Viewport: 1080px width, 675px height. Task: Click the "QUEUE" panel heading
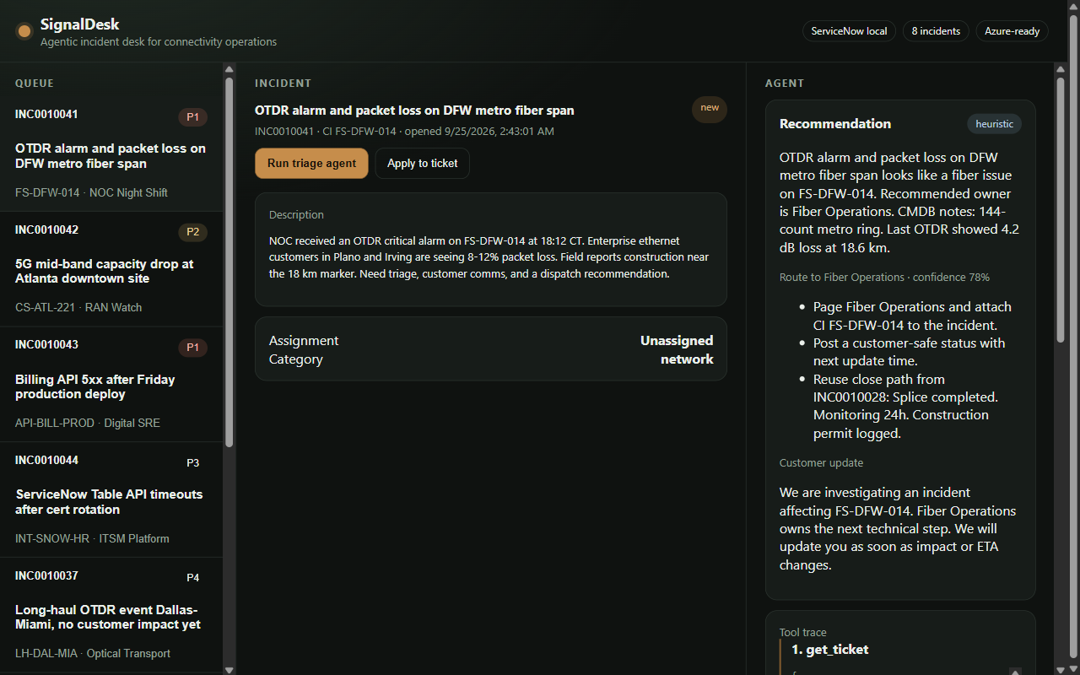pyautogui.click(x=35, y=84)
